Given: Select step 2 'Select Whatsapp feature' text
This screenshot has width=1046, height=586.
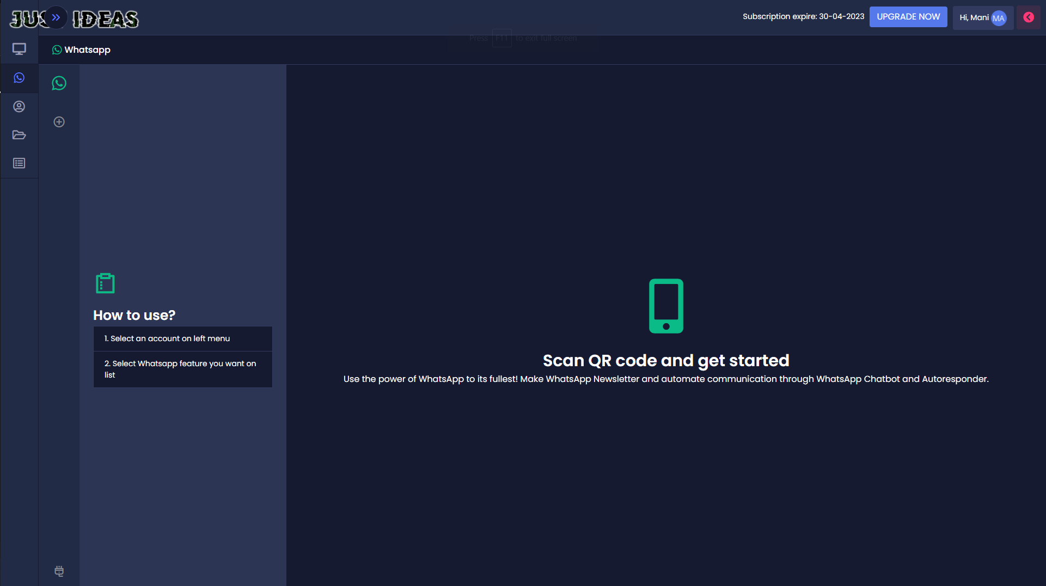Looking at the screenshot, I should [183, 369].
